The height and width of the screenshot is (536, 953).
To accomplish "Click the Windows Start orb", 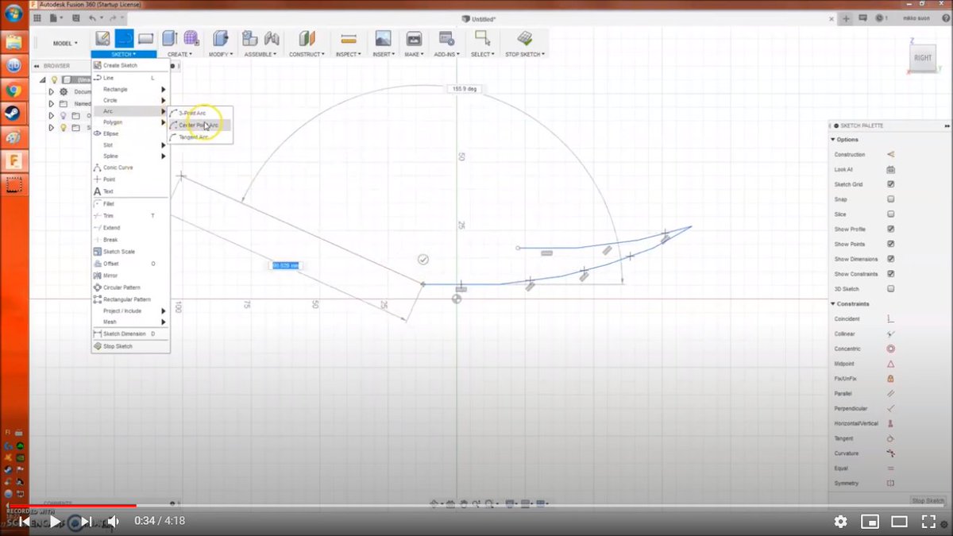I will (14, 14).
